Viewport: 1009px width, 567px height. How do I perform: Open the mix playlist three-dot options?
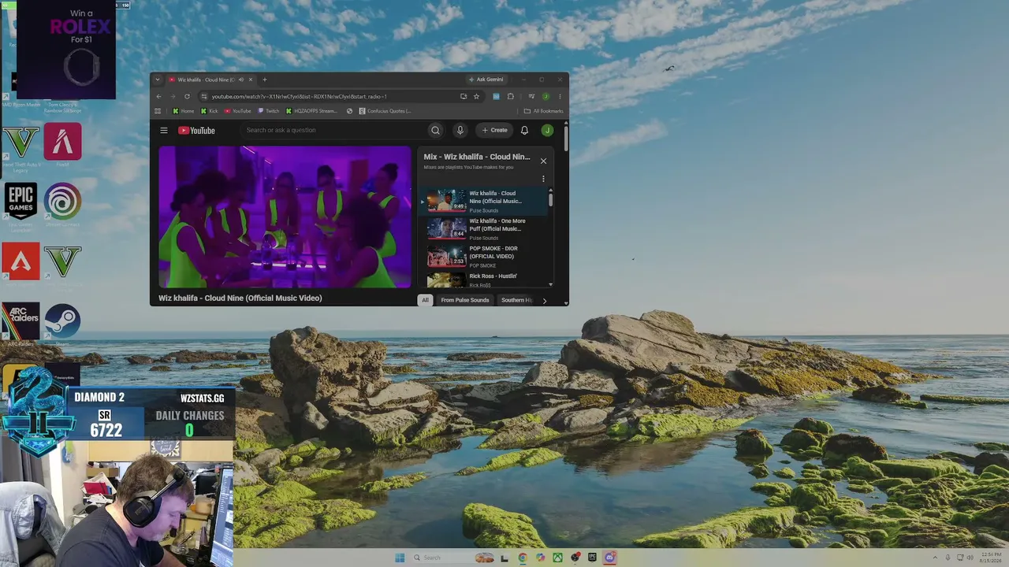coord(543,179)
